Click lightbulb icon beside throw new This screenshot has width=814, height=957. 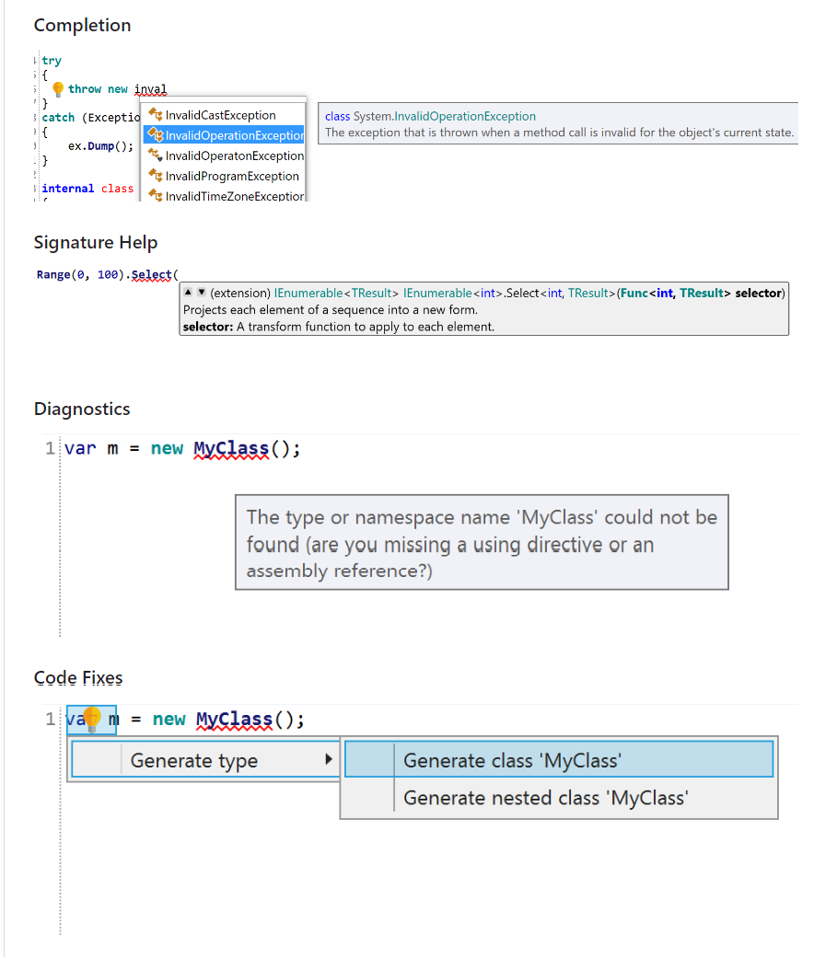pyautogui.click(x=58, y=89)
